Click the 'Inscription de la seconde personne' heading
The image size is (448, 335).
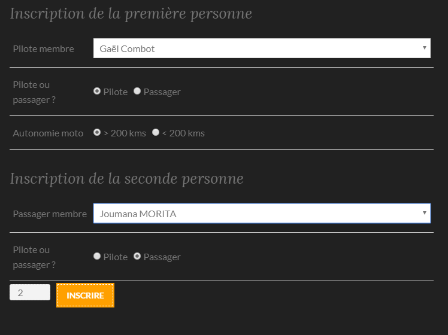pyautogui.click(x=126, y=179)
